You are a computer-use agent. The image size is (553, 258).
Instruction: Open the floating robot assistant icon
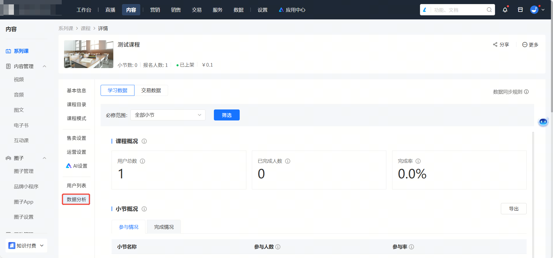[543, 122]
